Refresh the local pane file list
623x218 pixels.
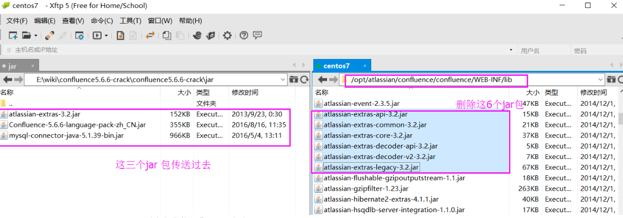pyautogui.click(x=304, y=80)
